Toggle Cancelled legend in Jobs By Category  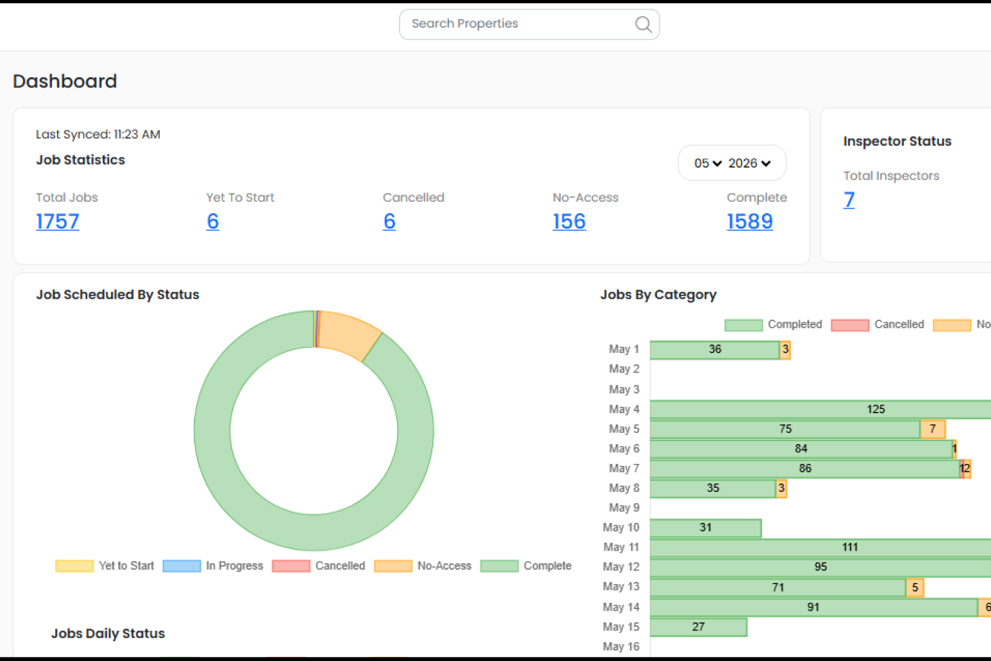[x=878, y=325]
